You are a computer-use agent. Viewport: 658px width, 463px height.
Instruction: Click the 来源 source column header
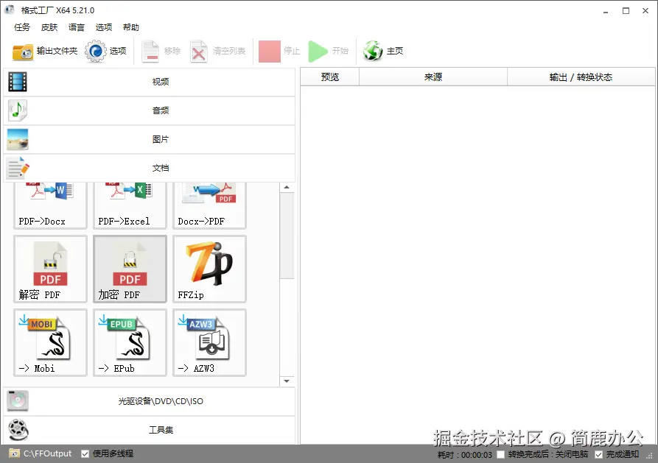433,77
